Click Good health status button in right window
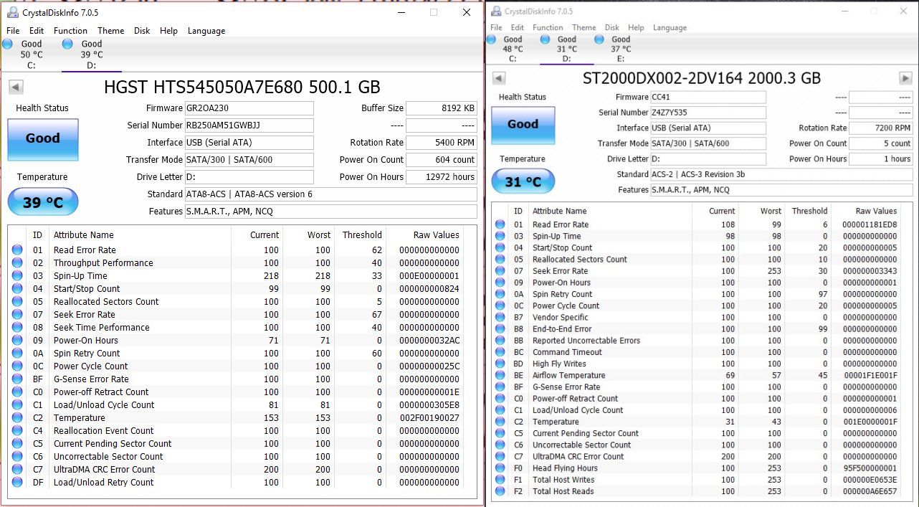 (x=523, y=125)
